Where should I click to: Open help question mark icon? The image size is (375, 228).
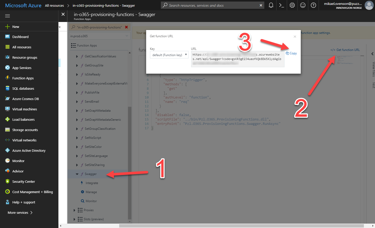(x=313, y=5)
